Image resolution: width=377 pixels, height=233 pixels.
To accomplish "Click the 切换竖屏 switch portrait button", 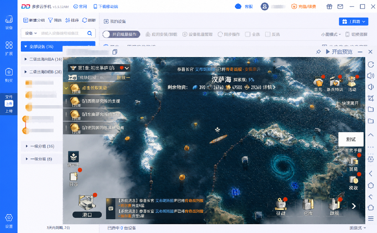I will 356,34.
